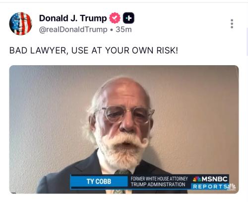Click the dark plus badge beside the name
Screen dimensions: 248x202
[x=128, y=18]
